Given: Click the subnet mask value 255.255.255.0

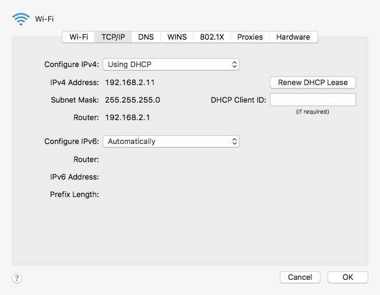Looking at the screenshot, I should 132,100.
